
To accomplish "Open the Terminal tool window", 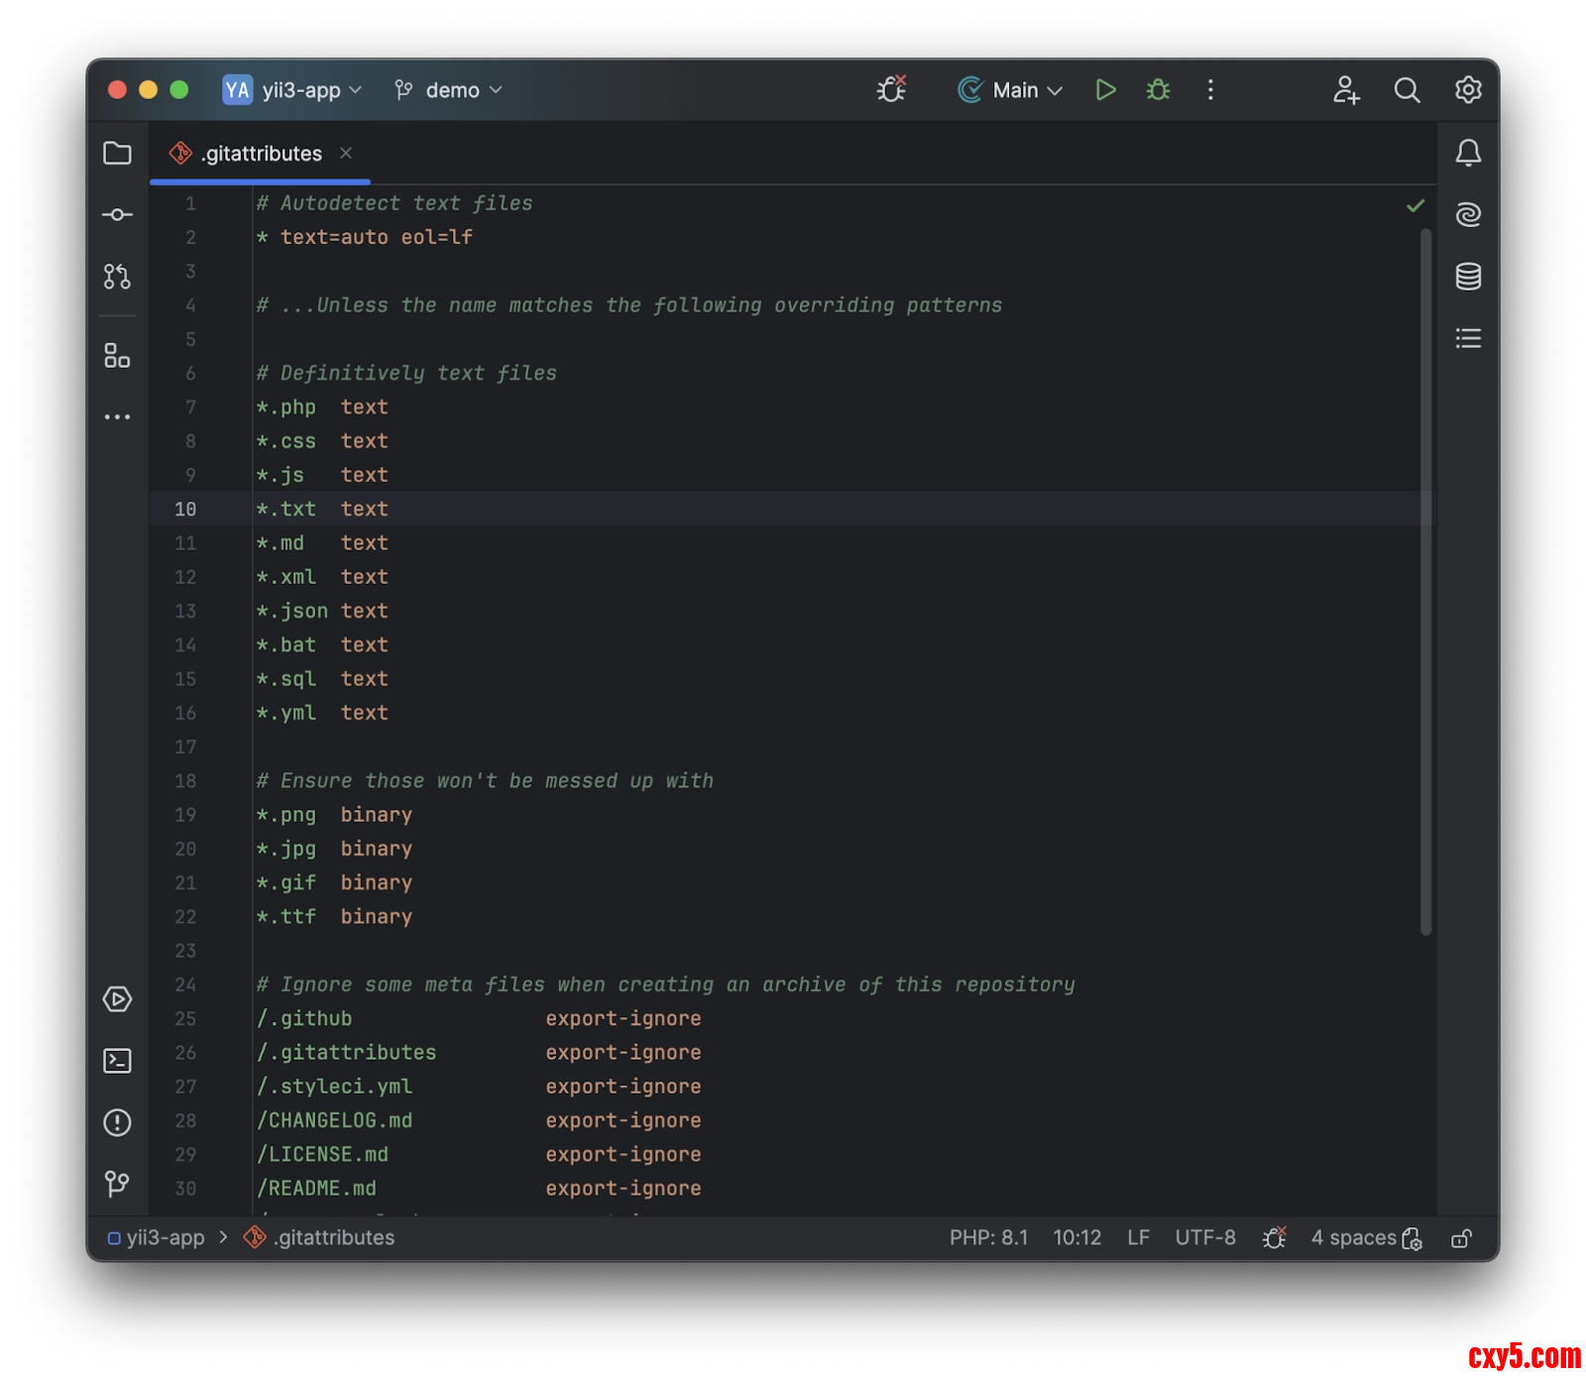I will 117,1061.
